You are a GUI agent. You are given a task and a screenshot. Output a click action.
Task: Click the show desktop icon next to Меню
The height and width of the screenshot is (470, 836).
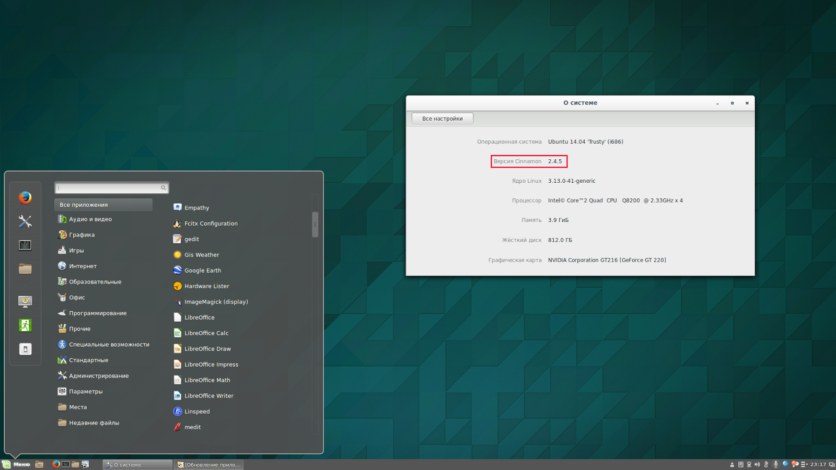pyautogui.click(x=39, y=464)
